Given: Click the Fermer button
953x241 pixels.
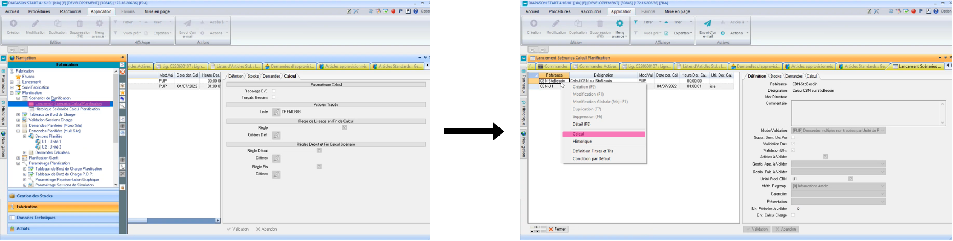Looking at the screenshot, I should (x=557, y=230).
